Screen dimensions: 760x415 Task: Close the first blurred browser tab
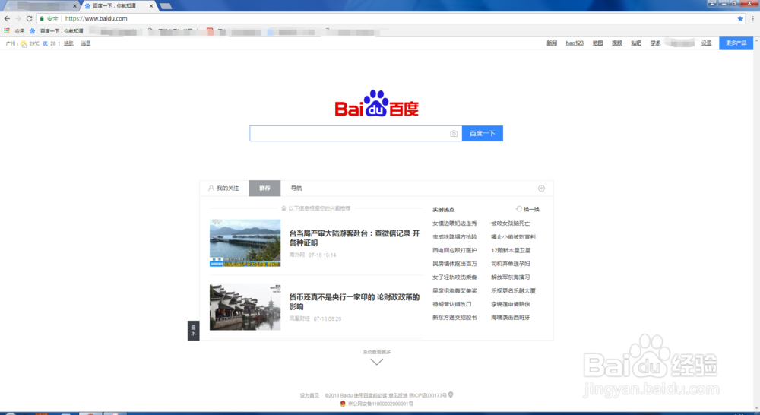coord(74,6)
